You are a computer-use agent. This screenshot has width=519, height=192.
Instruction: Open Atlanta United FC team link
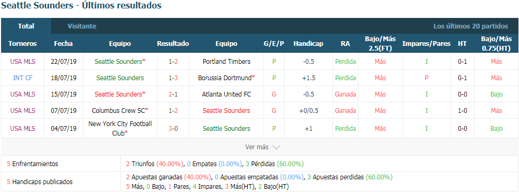[x=227, y=94]
